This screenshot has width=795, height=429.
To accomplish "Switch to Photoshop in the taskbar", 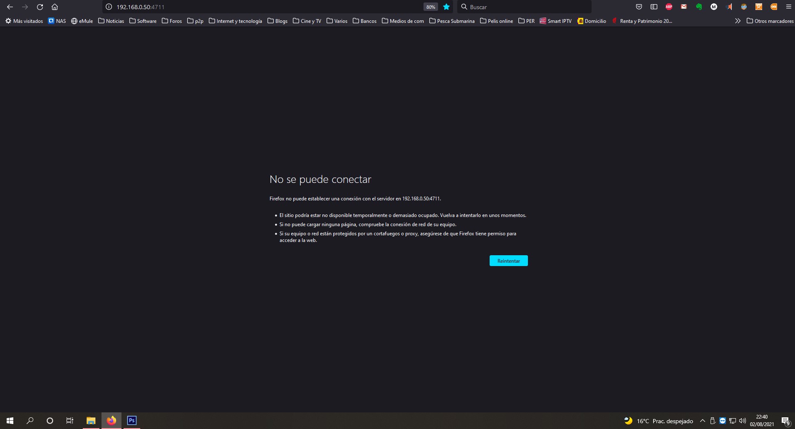I will coord(132,421).
